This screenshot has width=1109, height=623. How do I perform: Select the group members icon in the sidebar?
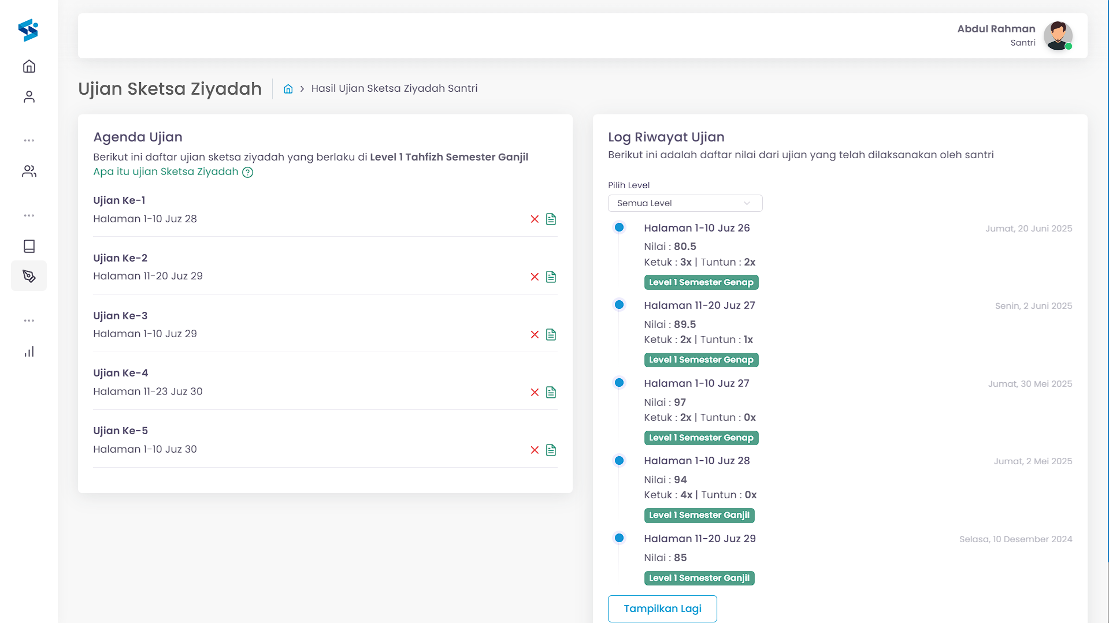pyautogui.click(x=29, y=171)
